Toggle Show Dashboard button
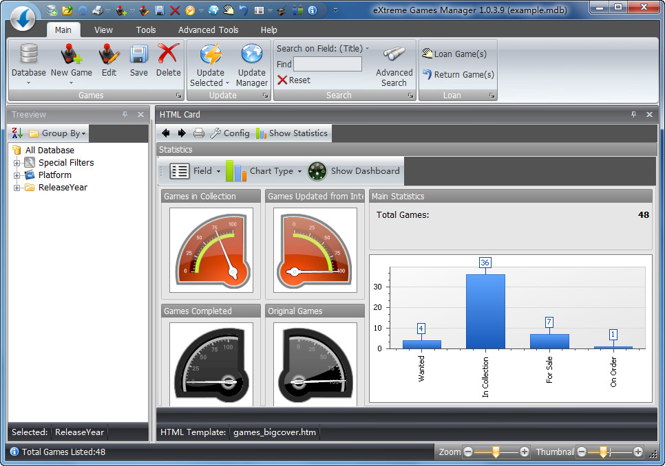 click(354, 171)
